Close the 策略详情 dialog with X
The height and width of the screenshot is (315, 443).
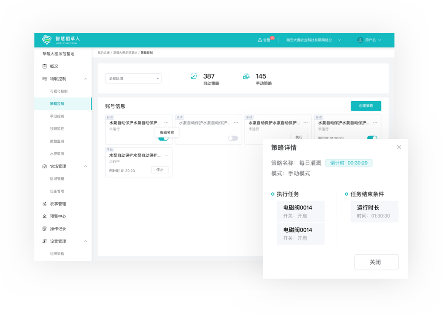point(399,148)
